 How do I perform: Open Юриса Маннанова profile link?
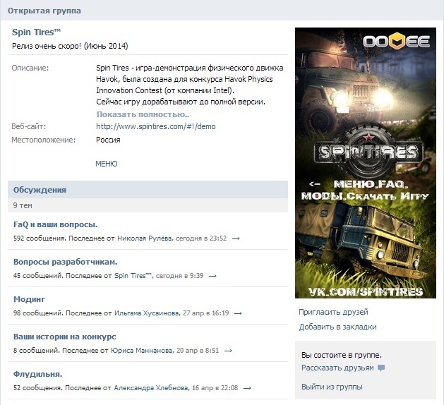pyautogui.click(x=141, y=351)
